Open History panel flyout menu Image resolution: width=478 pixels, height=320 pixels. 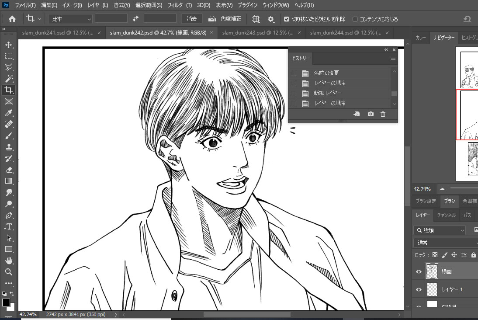point(393,58)
